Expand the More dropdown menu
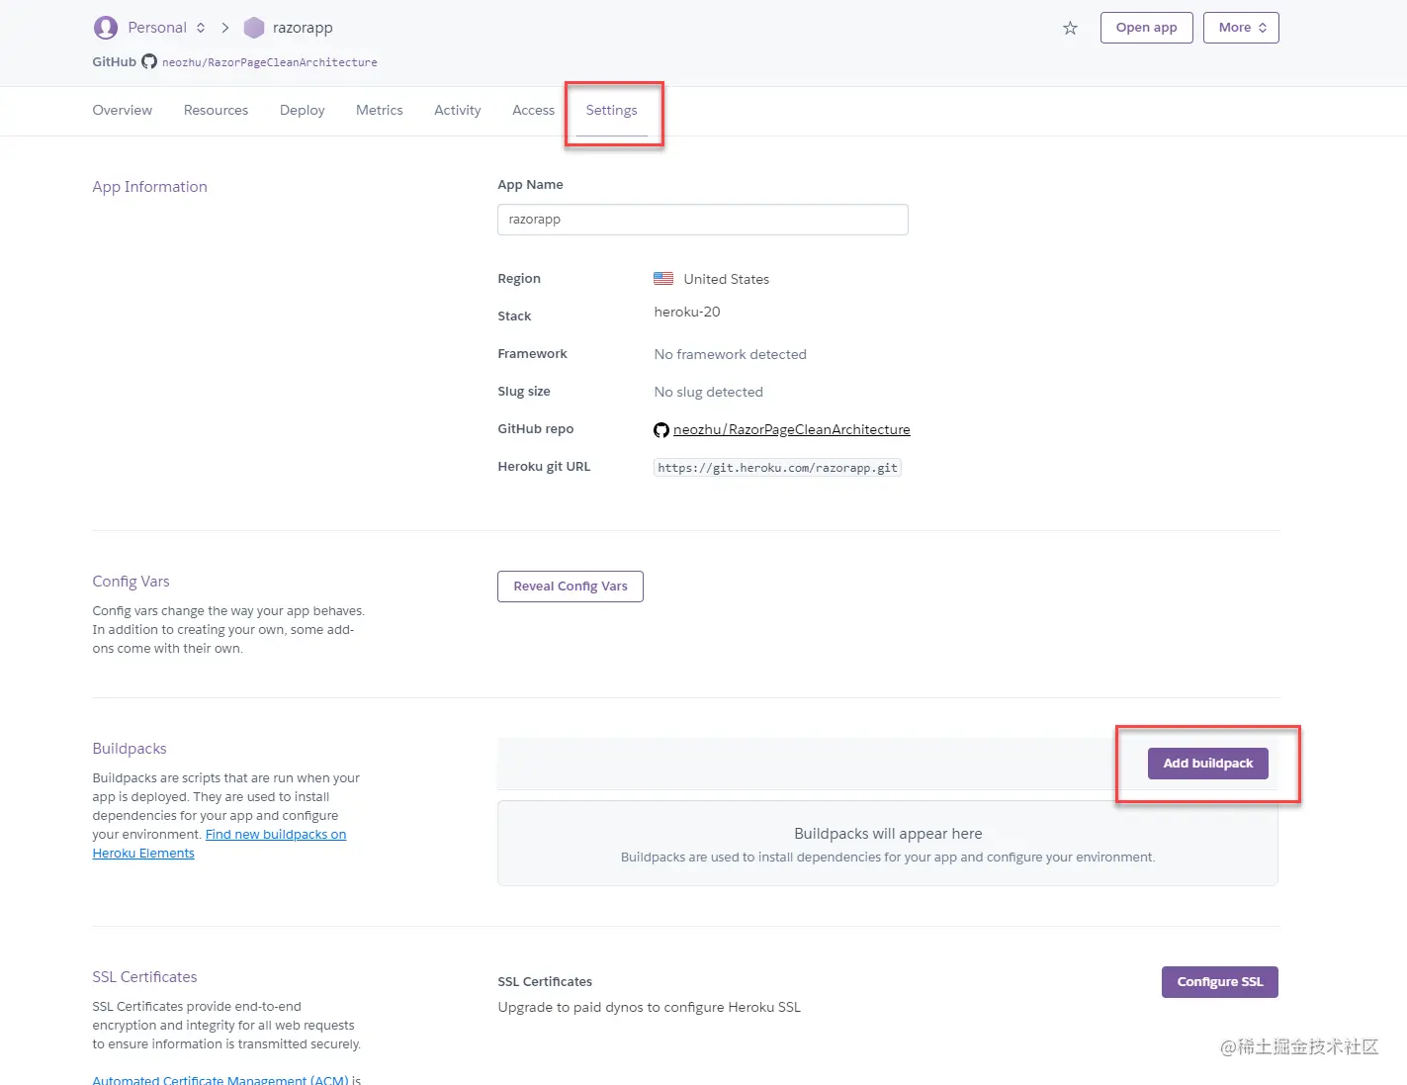1407x1085 pixels. (1241, 28)
